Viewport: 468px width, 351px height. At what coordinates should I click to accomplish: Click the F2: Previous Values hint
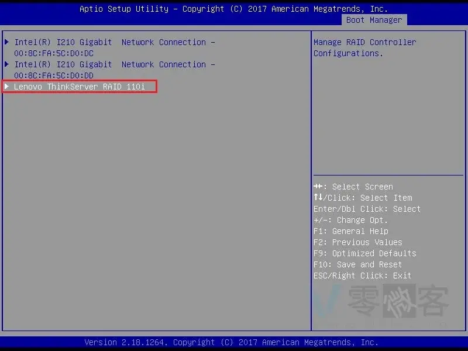click(x=357, y=242)
